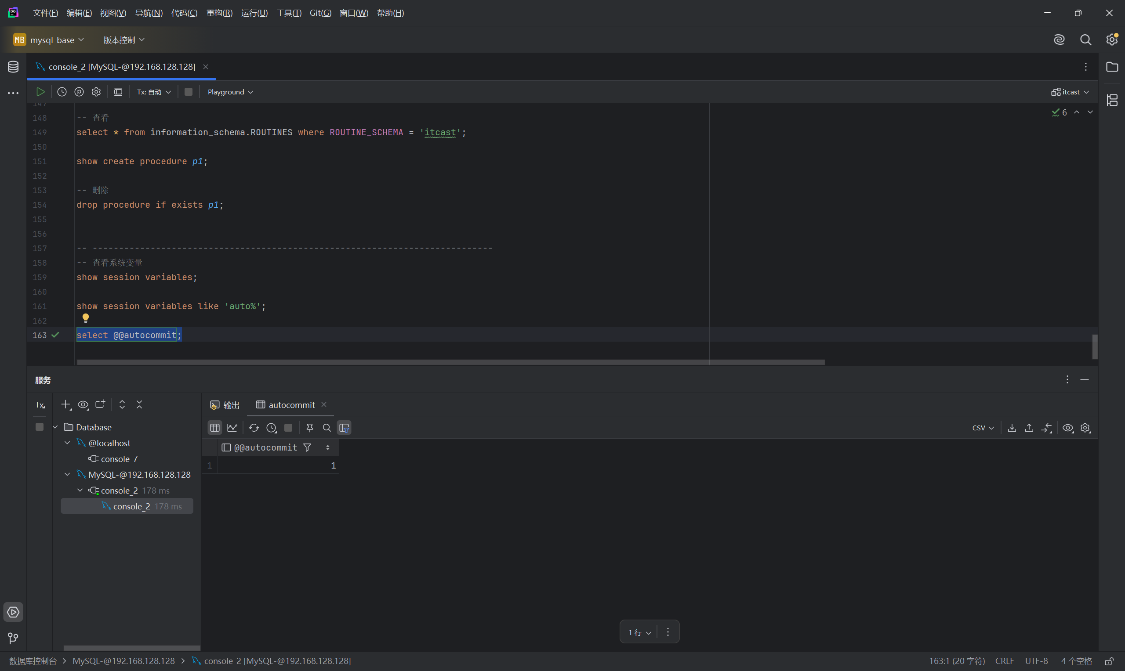This screenshot has width=1125, height=671.
Task: Export result data download icon
Action: click(x=1012, y=428)
